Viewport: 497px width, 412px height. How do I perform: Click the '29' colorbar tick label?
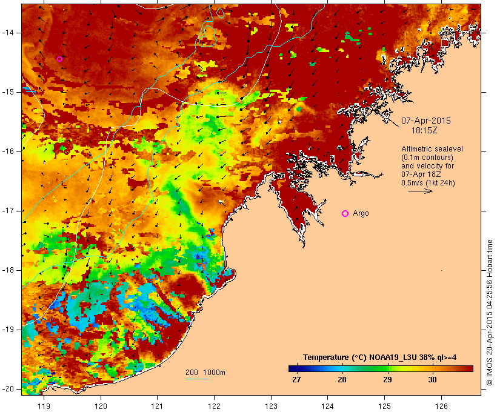tap(387, 380)
